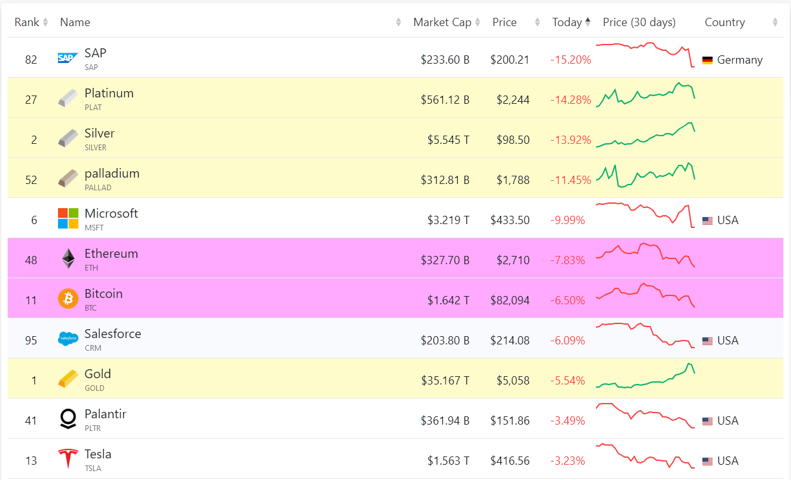Open the palladium asset link

point(112,173)
